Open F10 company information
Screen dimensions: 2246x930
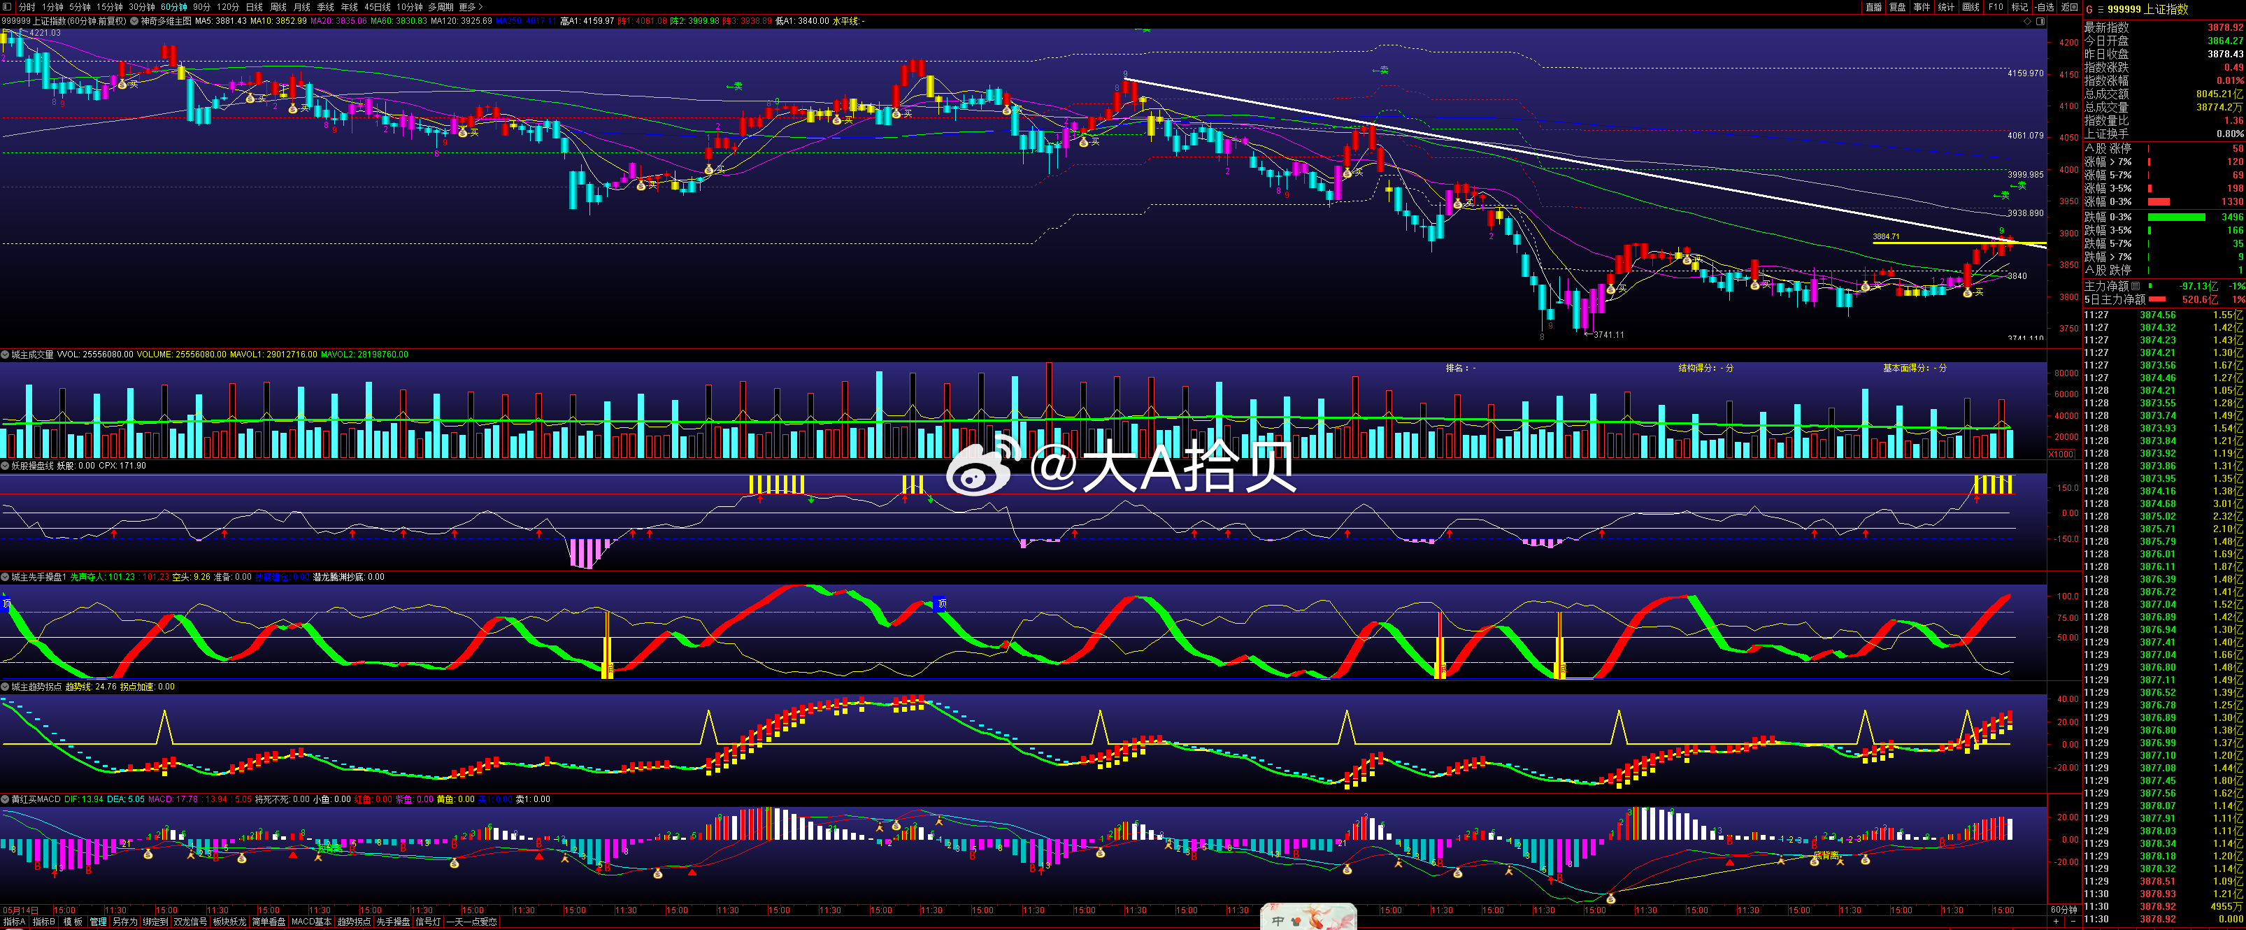[1995, 7]
